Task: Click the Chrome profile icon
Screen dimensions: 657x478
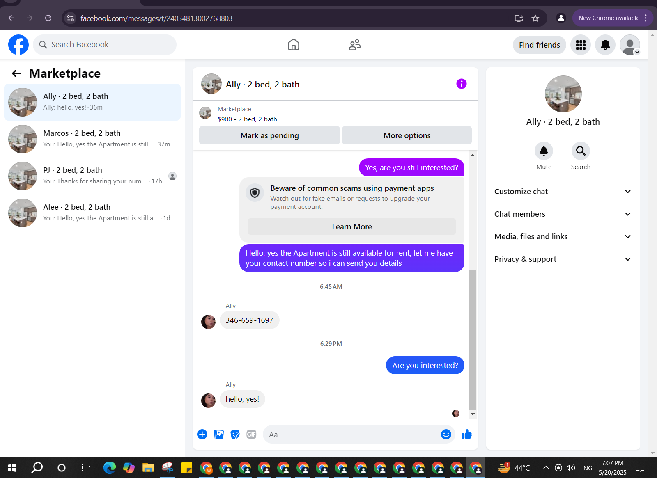Action: [561, 18]
